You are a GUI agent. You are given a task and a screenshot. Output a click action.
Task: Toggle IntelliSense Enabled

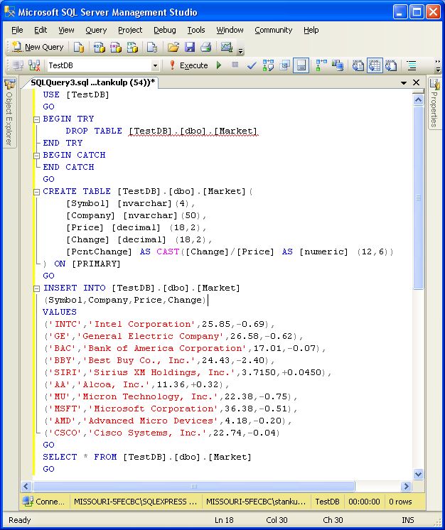301,65
